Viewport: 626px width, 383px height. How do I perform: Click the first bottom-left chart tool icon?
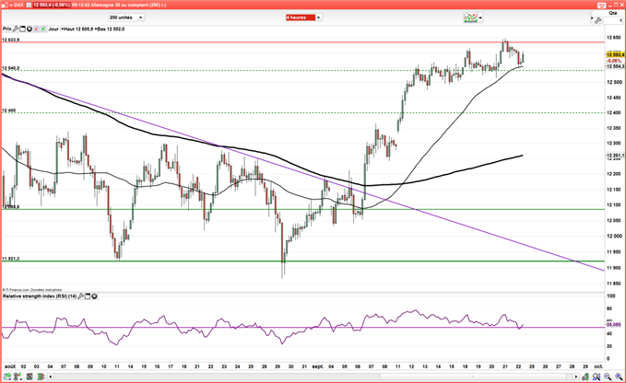tap(6, 377)
